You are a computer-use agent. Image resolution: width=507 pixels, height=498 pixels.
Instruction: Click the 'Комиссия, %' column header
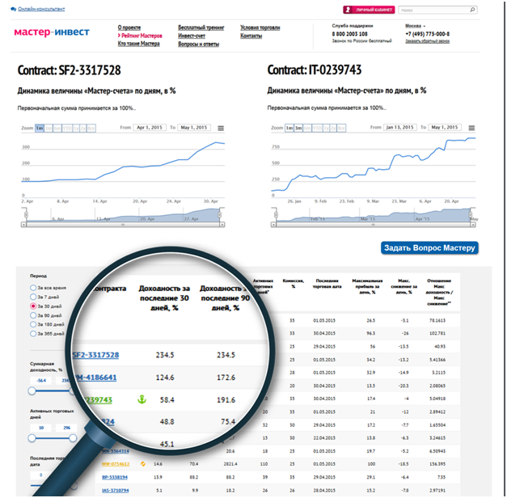click(x=293, y=284)
